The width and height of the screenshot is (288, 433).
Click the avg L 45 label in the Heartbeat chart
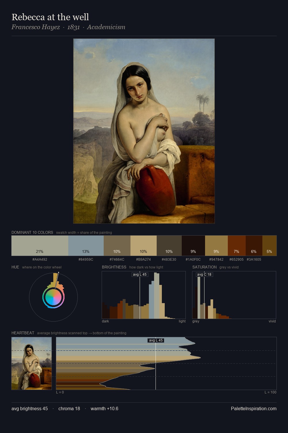[156, 340]
